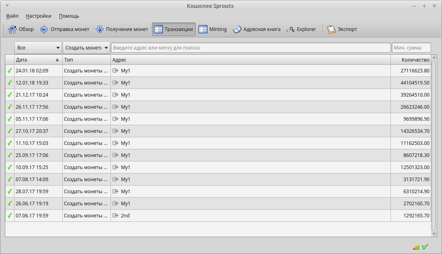Click the address icon in the 26.06.17 19:19 row

point(115,203)
